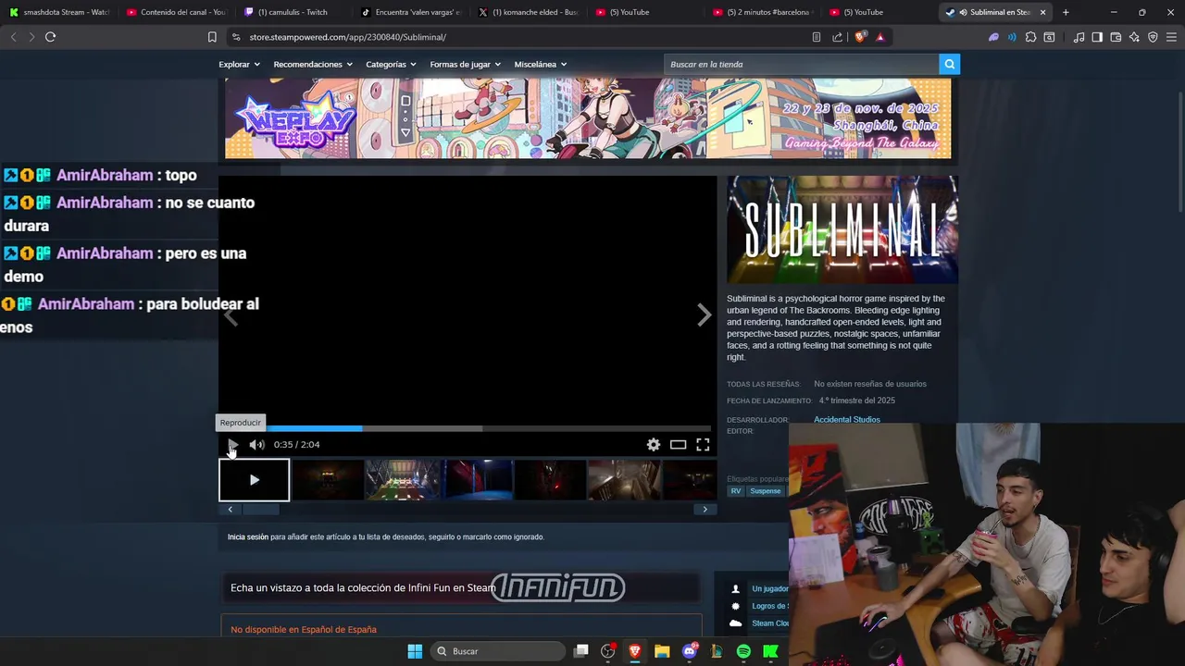Open the Kick app from the taskbar
Image resolution: width=1185 pixels, height=666 pixels.
click(770, 651)
